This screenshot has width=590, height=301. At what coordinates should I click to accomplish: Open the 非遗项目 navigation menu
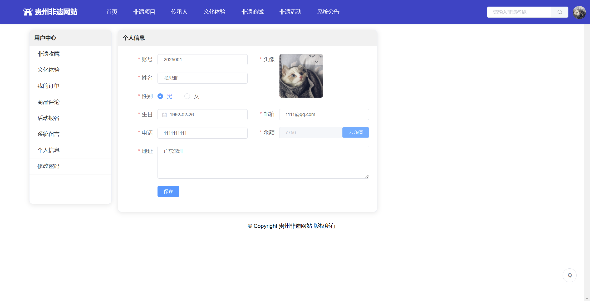(144, 12)
